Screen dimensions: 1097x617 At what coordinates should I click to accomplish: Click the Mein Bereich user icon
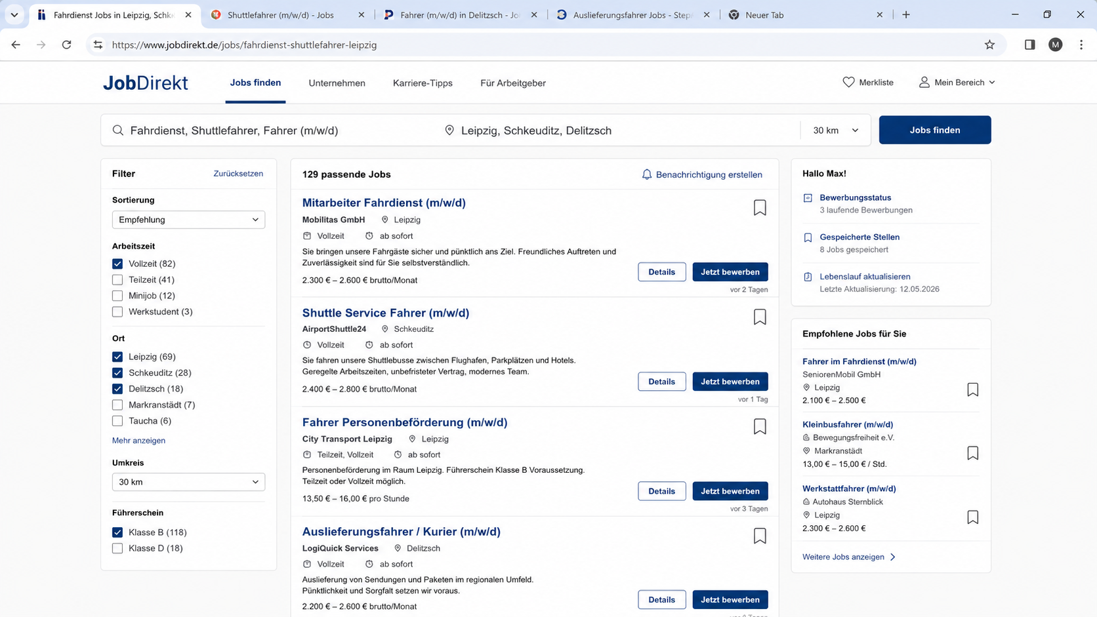coord(924,83)
